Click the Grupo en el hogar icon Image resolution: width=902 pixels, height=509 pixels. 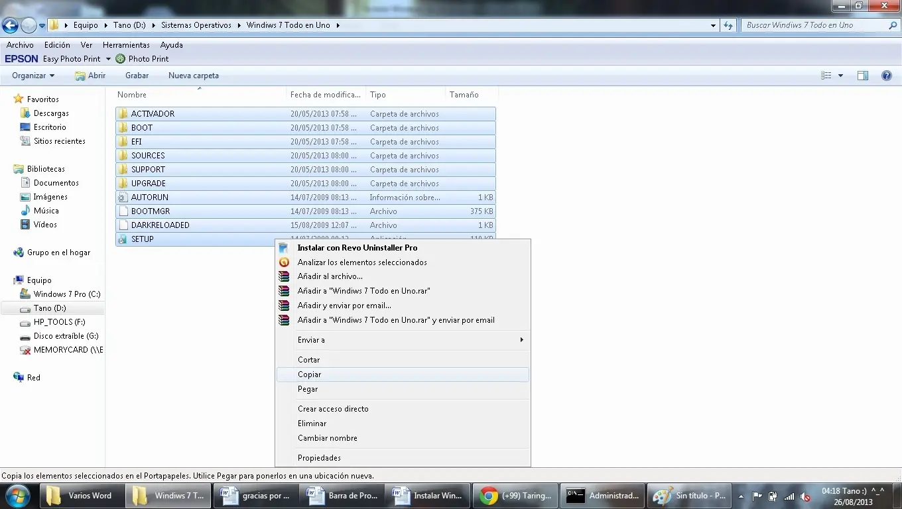pos(19,253)
